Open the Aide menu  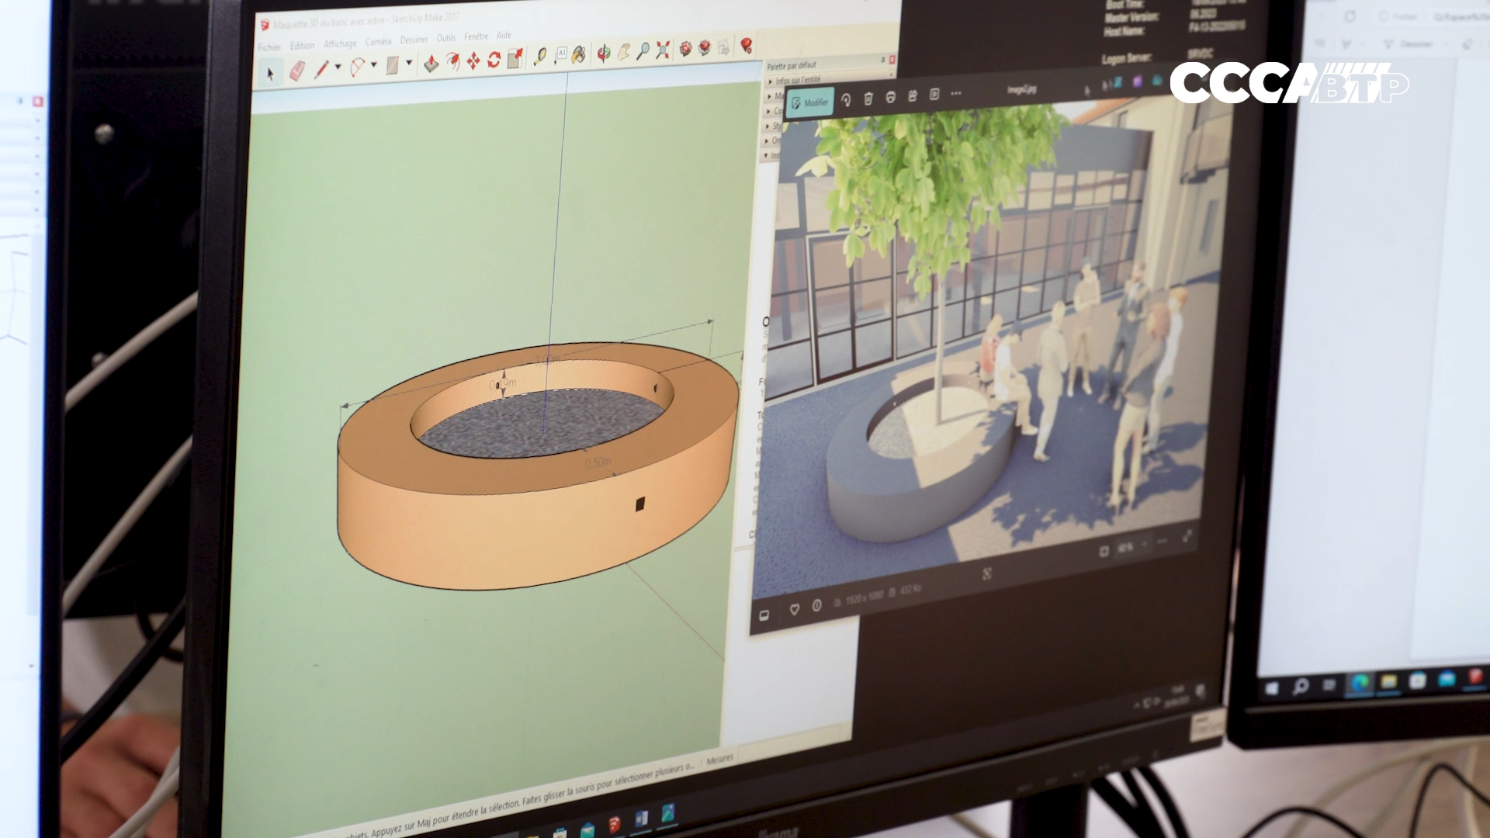pyautogui.click(x=504, y=35)
